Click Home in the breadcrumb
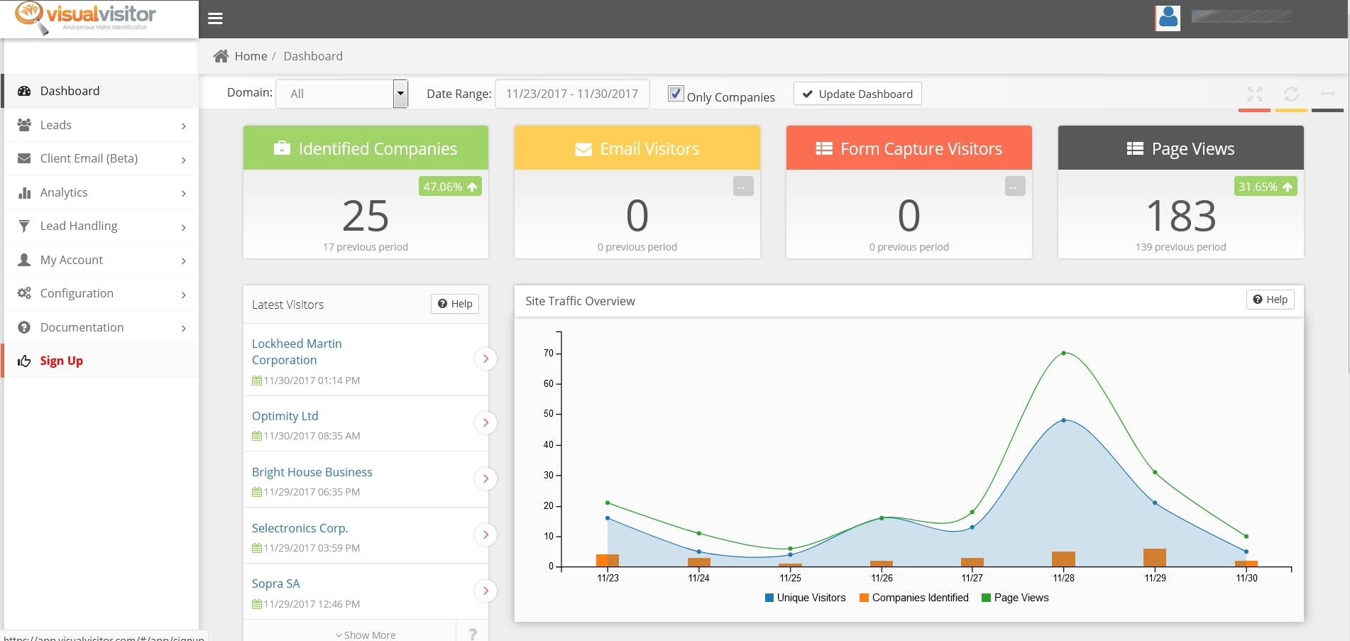 click(x=251, y=55)
